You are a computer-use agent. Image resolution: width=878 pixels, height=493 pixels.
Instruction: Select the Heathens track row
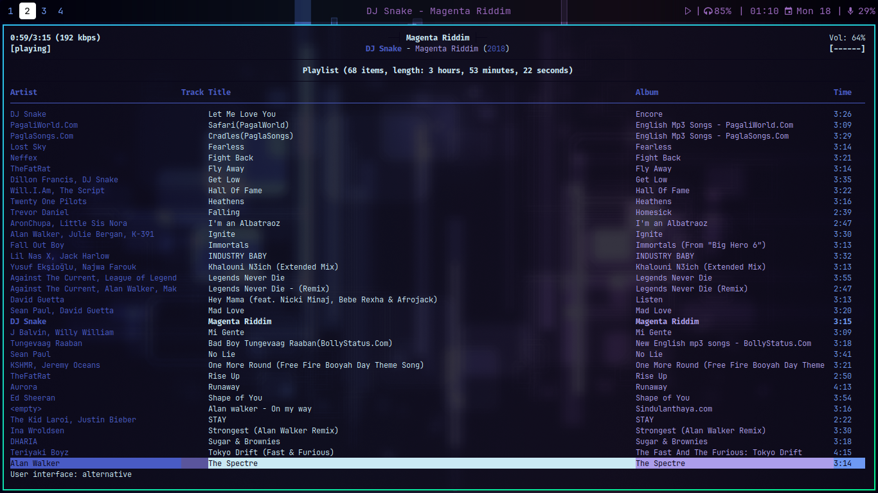226,202
